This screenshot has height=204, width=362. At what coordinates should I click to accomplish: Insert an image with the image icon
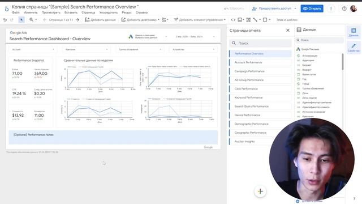point(240,20)
